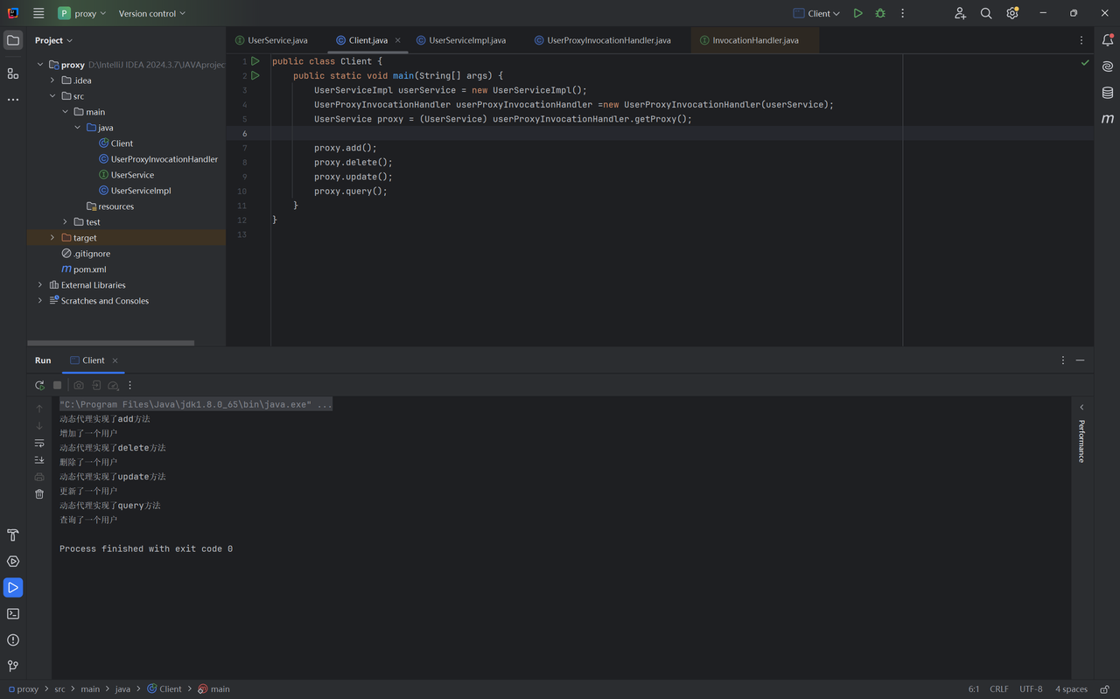Expand Scratches and Consoles node
The height and width of the screenshot is (699, 1120).
point(40,301)
